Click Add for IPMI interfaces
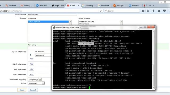The image size is (170, 95). click(31, 74)
